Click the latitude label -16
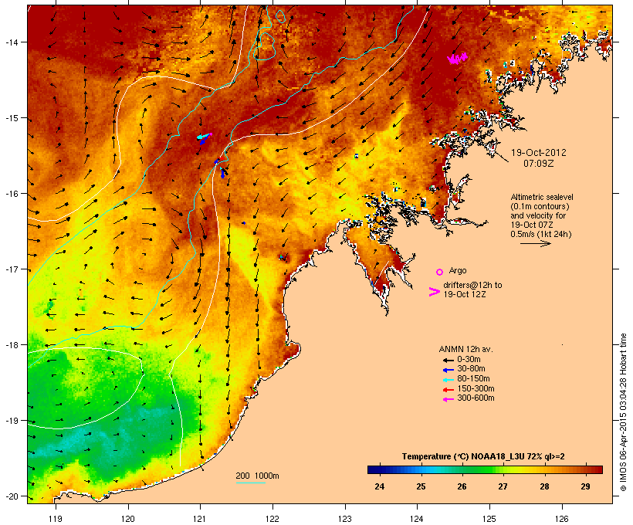This screenshot has height=525, width=633. (x=12, y=194)
